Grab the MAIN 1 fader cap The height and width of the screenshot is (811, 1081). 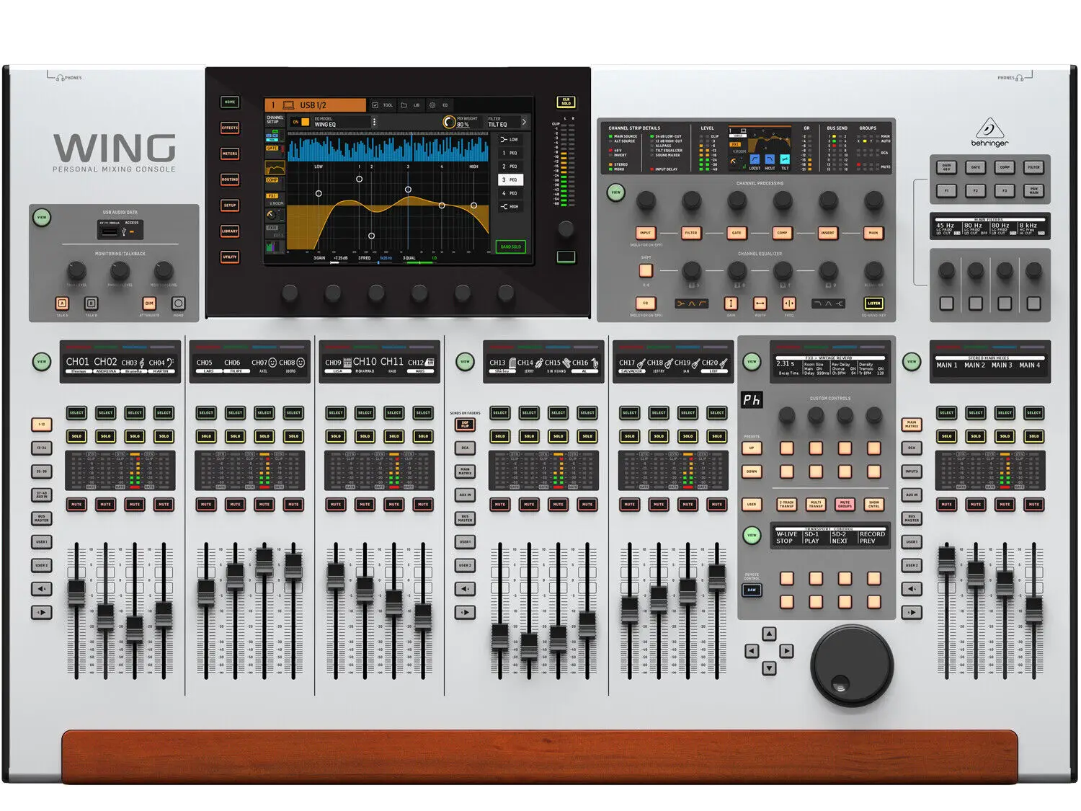[x=947, y=560]
